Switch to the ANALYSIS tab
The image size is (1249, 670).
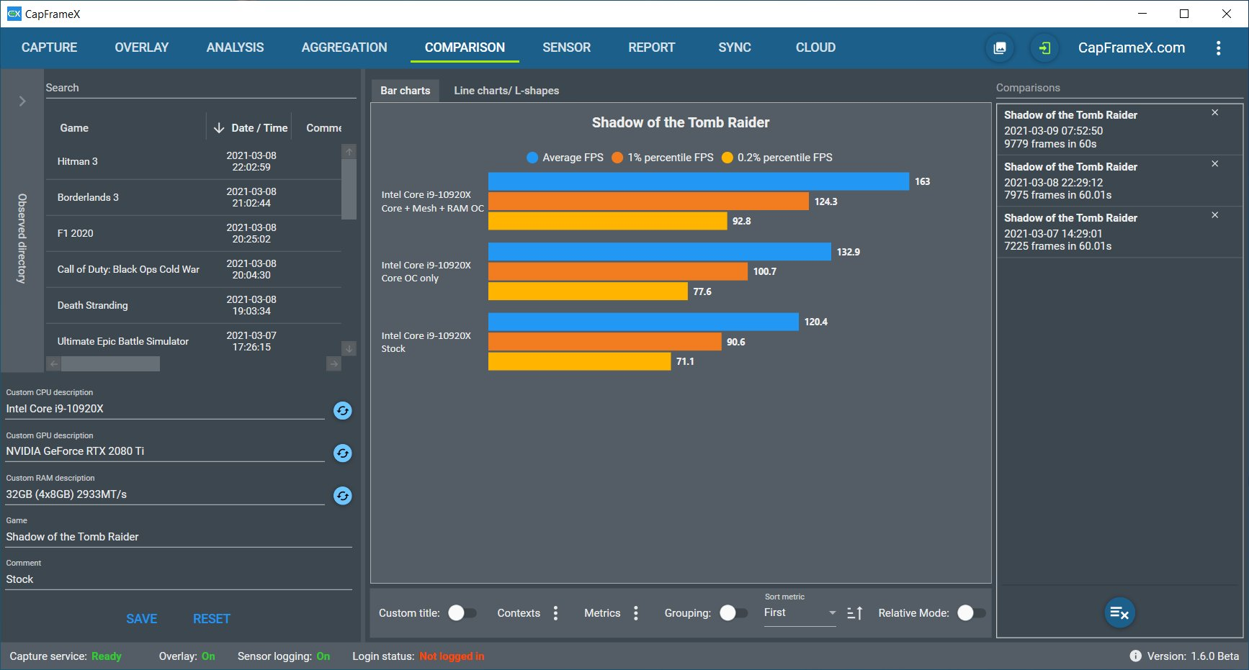[x=235, y=47]
